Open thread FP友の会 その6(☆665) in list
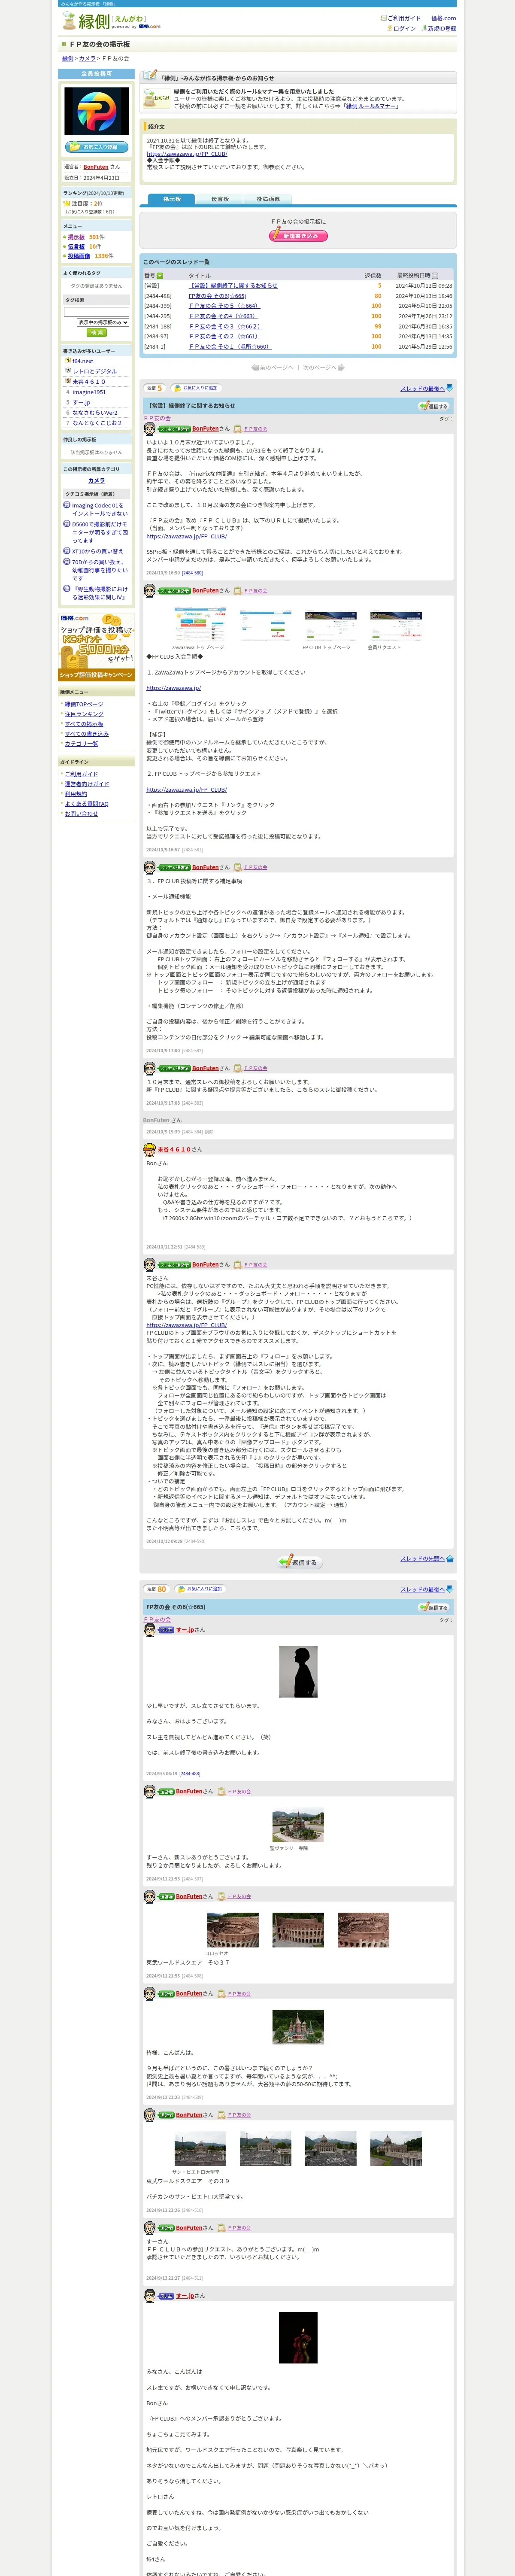 (217, 296)
